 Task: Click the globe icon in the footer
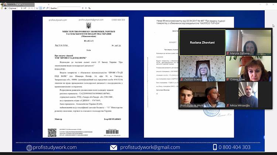click(29, 148)
